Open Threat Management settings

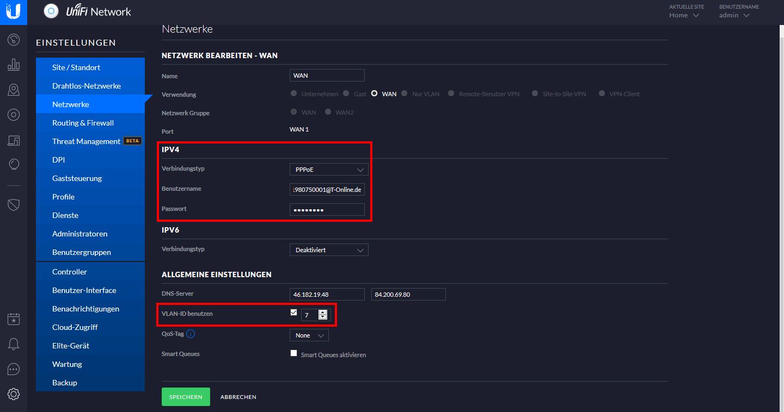pyautogui.click(x=90, y=141)
